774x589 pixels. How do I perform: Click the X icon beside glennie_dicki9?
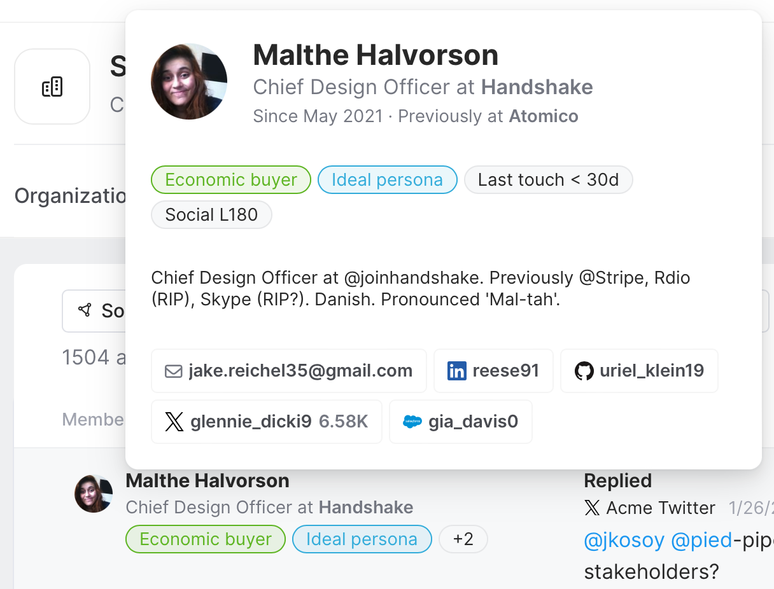[174, 422]
